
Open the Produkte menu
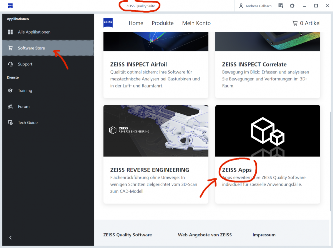point(163,23)
